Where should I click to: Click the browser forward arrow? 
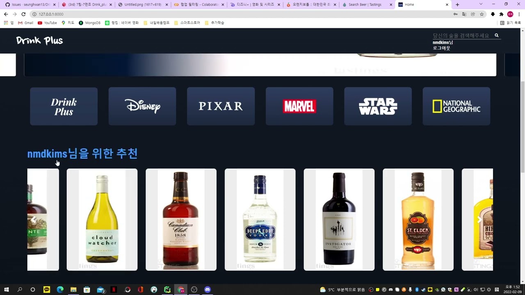click(15, 14)
